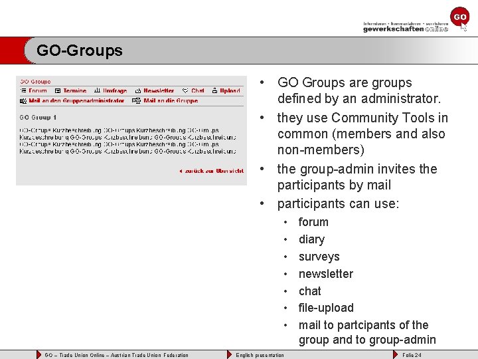Follow the zurück zur Übersicht link

click(x=212, y=171)
